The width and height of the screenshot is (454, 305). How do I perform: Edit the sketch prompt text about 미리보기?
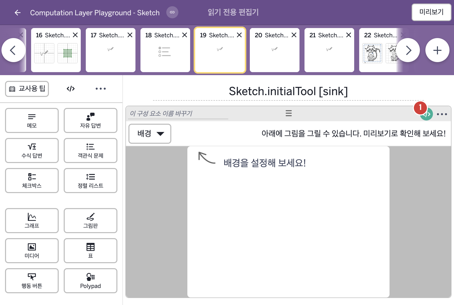pyautogui.click(x=353, y=133)
